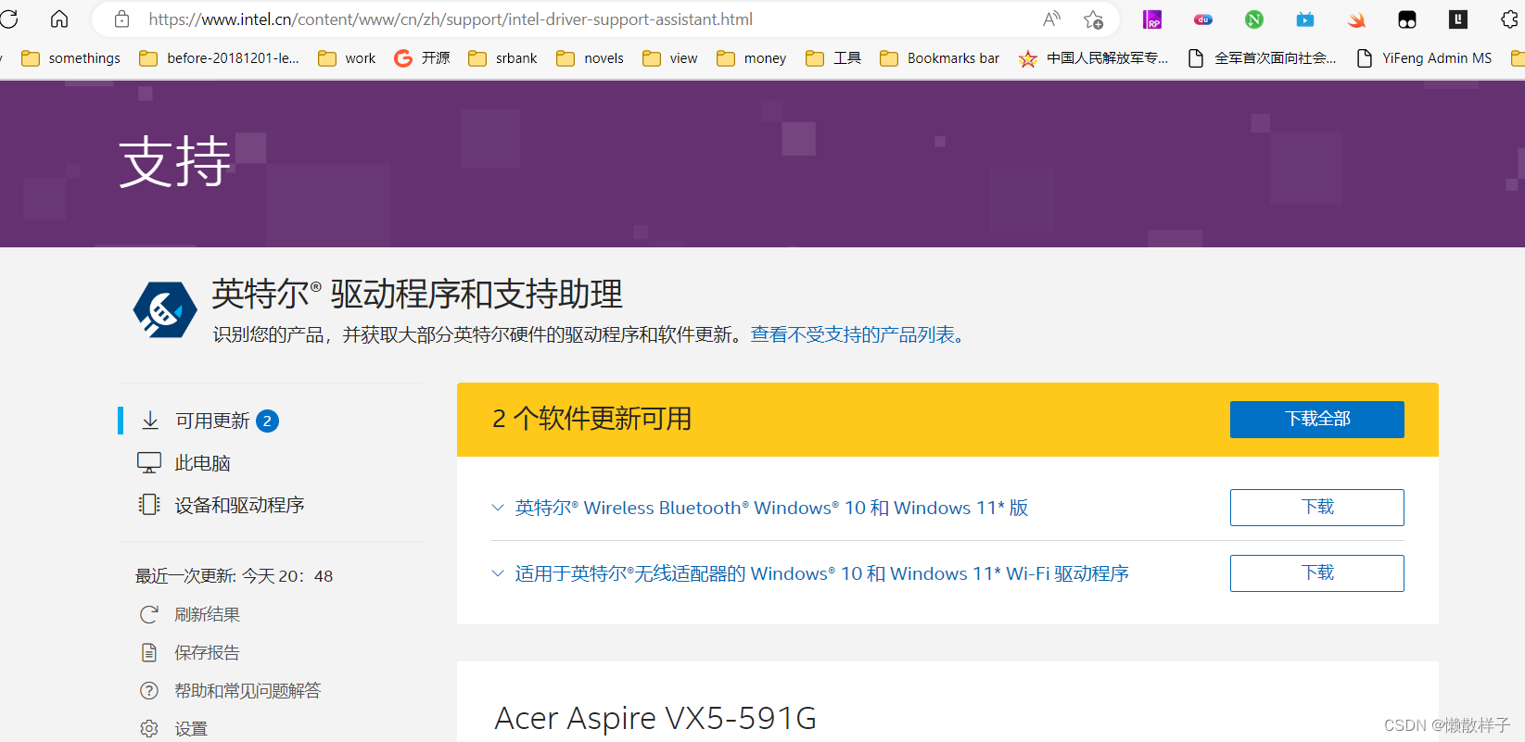Select the Acer Aspire VX5-591G heading
Screen dimensions: 1525x742
click(655, 718)
